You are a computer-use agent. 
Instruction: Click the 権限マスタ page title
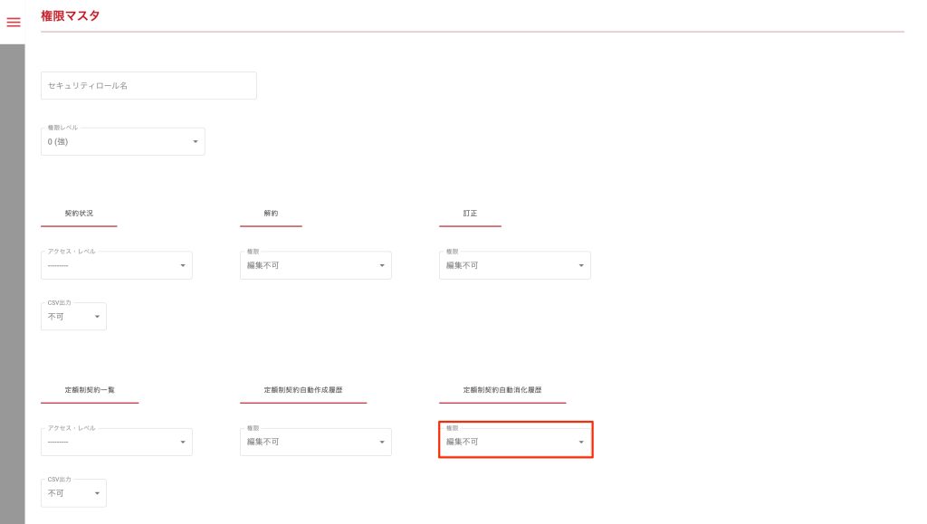(x=71, y=15)
